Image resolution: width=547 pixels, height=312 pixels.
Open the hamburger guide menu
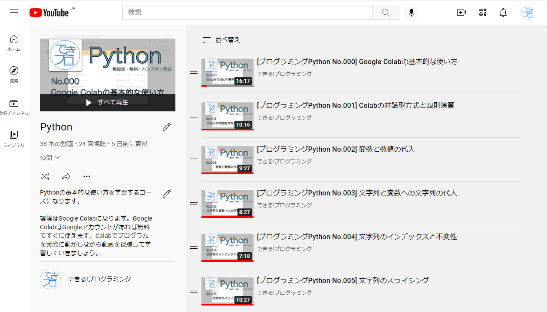(x=14, y=13)
